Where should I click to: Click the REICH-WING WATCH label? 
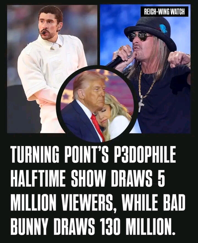[x=164, y=12]
